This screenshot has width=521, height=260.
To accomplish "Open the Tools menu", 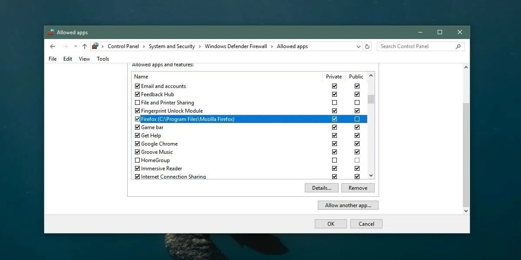I will click(103, 59).
